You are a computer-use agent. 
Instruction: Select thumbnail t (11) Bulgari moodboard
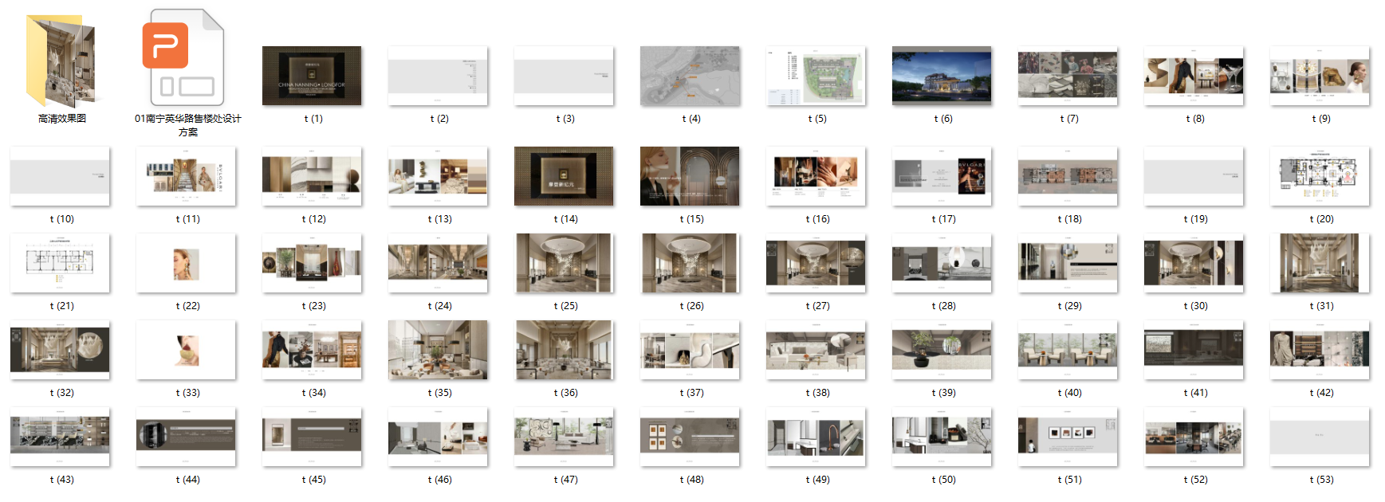tap(186, 176)
